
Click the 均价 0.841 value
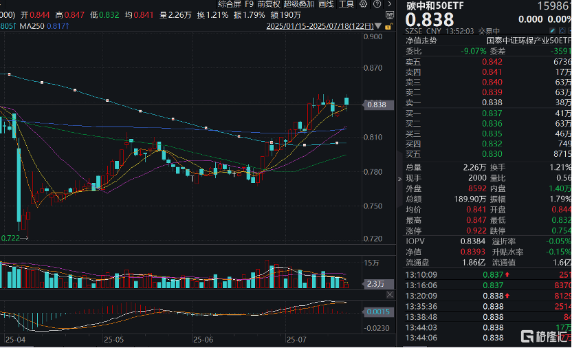coord(476,210)
